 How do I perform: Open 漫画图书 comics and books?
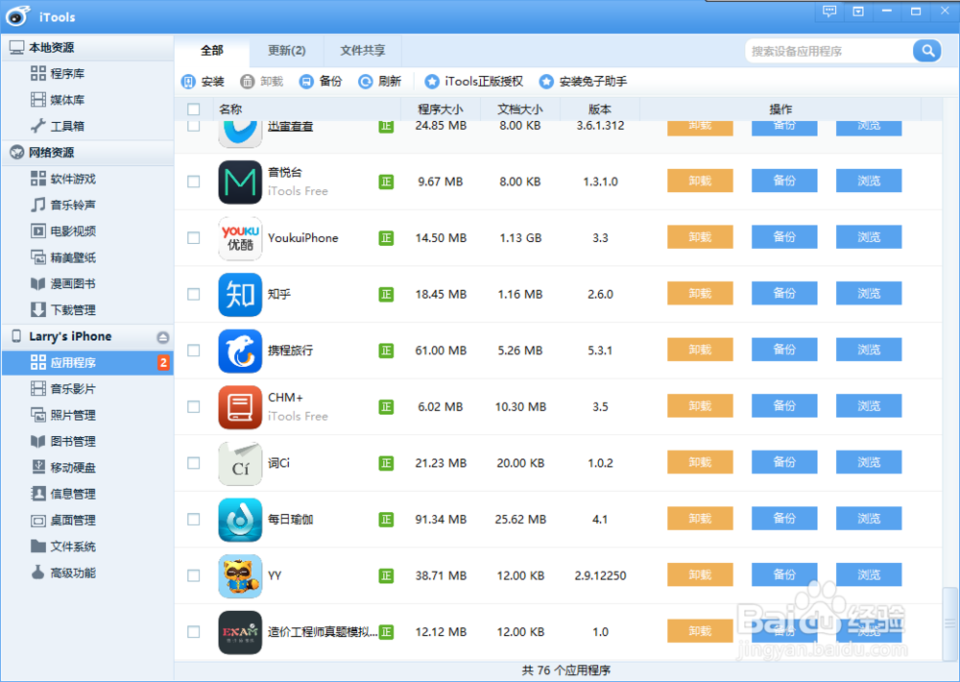pos(63,283)
